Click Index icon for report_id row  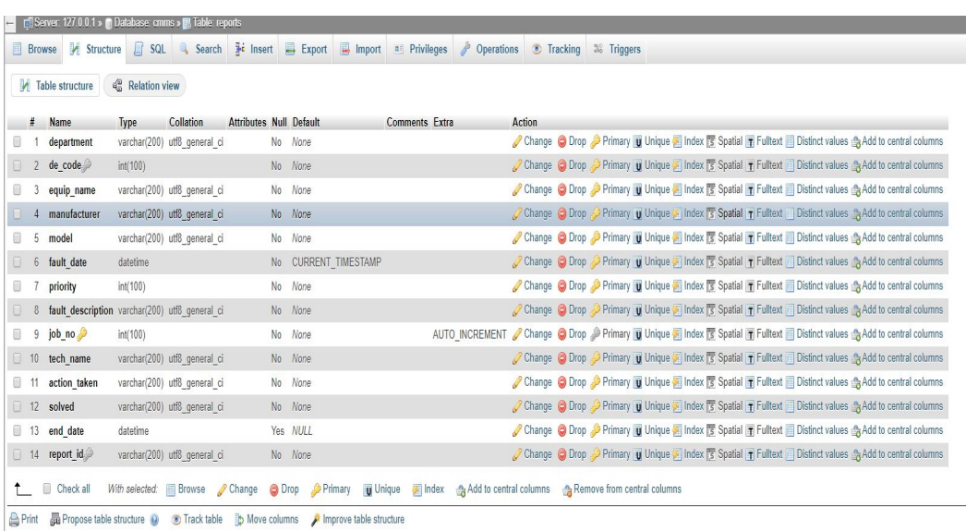[x=677, y=454]
